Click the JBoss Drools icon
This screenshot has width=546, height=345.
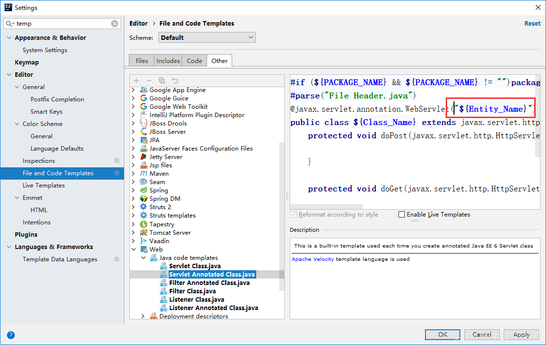point(144,124)
